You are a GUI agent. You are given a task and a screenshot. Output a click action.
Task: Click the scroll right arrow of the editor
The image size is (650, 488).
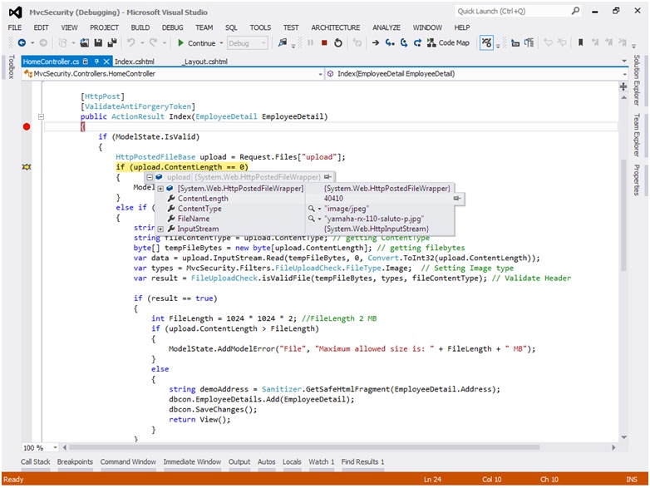pyautogui.click(x=614, y=448)
